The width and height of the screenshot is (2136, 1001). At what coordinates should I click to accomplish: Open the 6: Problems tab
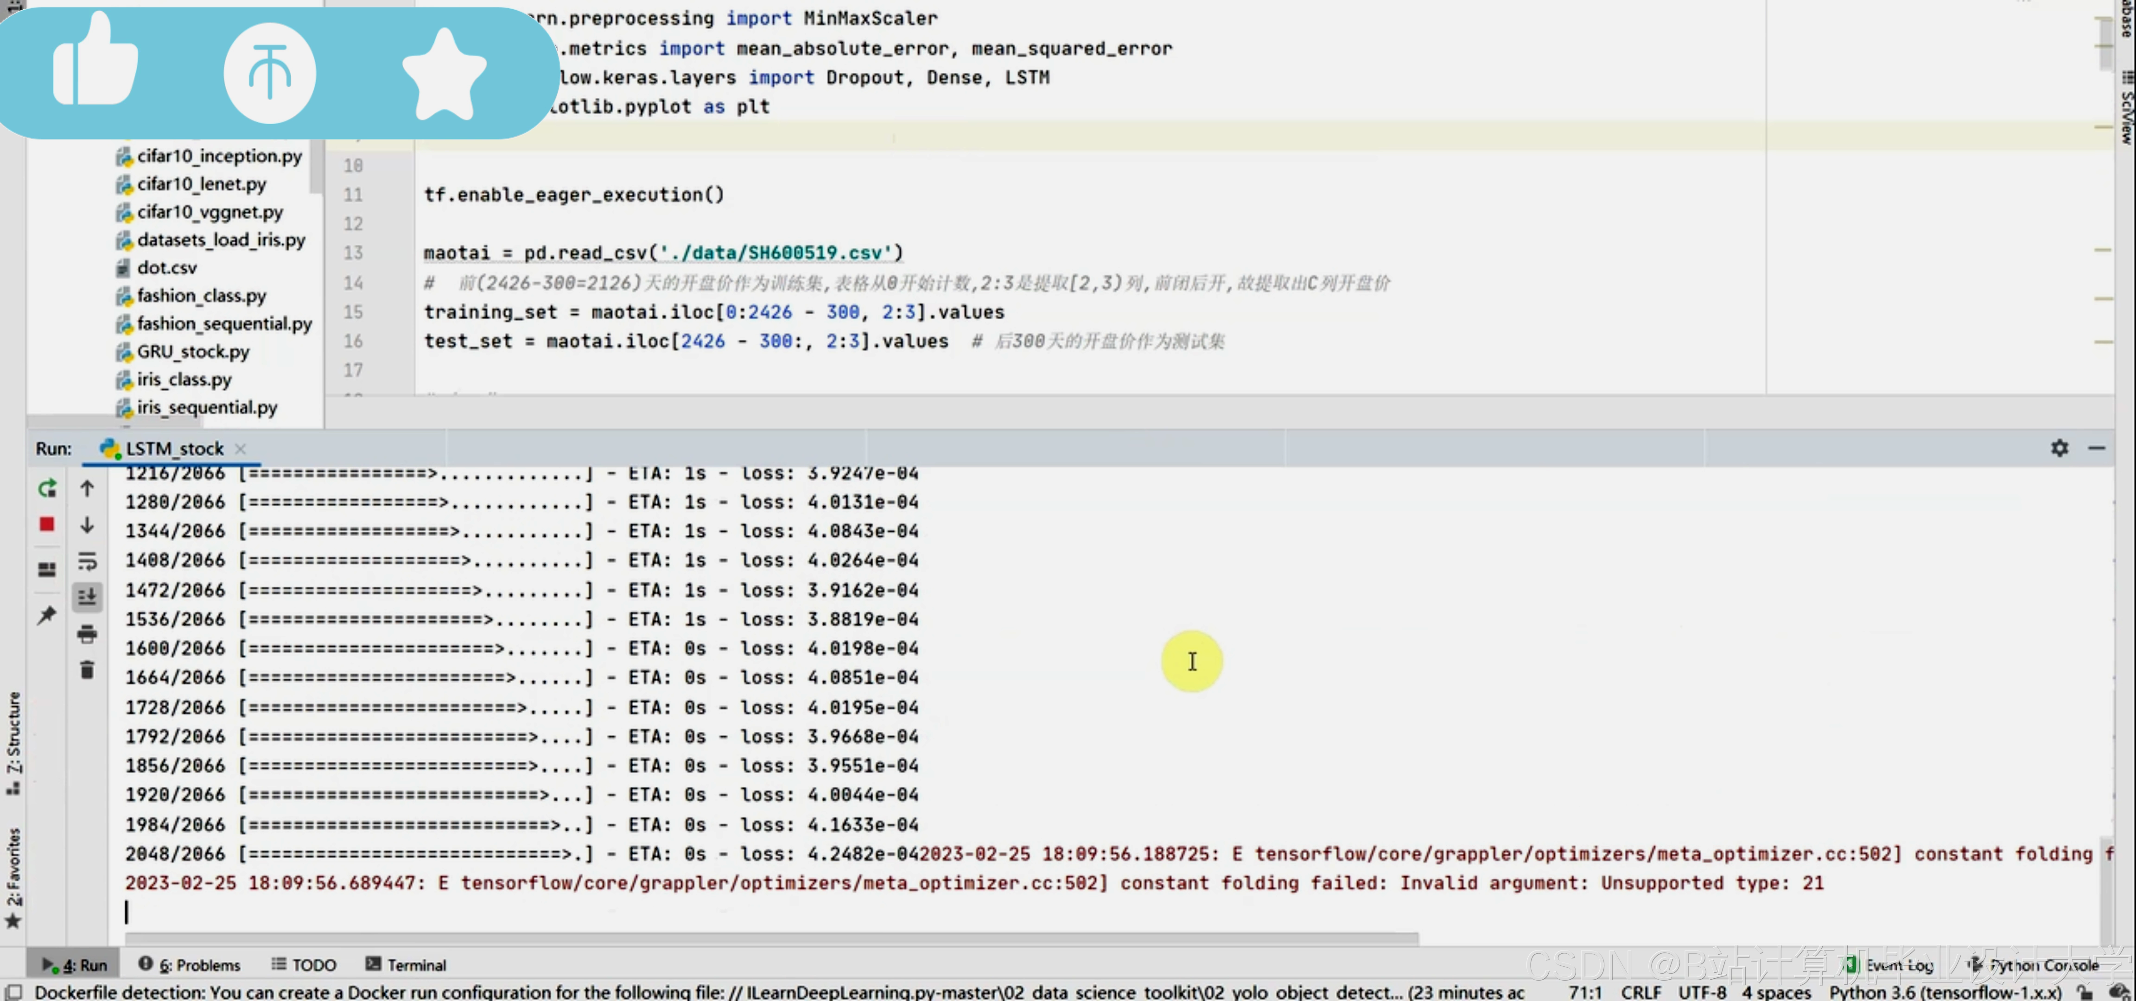tap(190, 964)
